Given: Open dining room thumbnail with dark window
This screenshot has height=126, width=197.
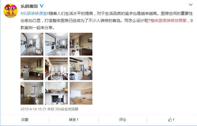Looking at the screenshot, I should click(x=32, y=93).
